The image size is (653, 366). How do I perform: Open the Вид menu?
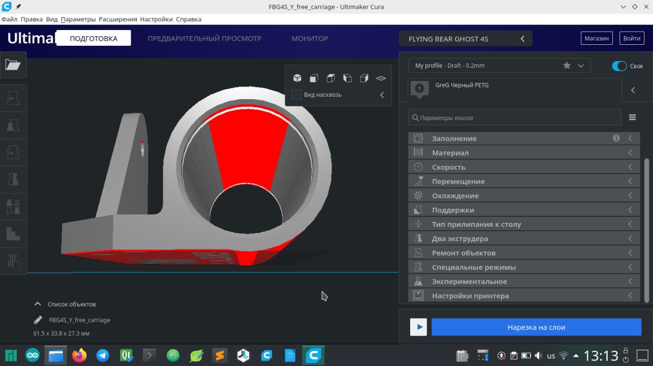pos(52,19)
